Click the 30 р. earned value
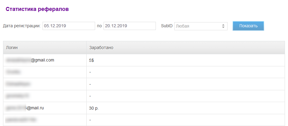This screenshot has height=126, width=288. pyautogui.click(x=94, y=108)
